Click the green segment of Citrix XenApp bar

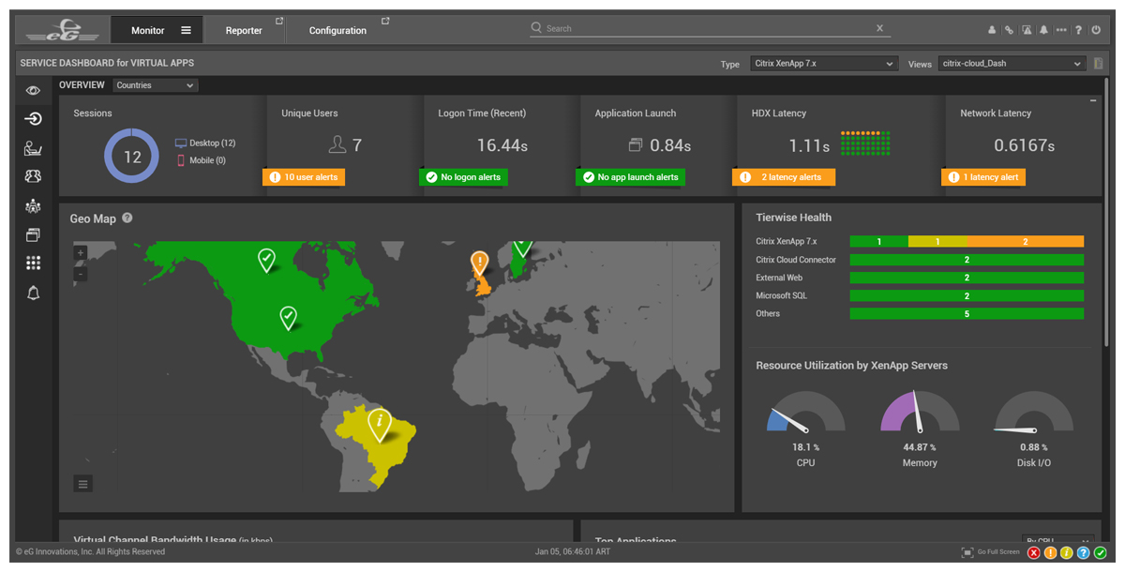click(x=879, y=242)
